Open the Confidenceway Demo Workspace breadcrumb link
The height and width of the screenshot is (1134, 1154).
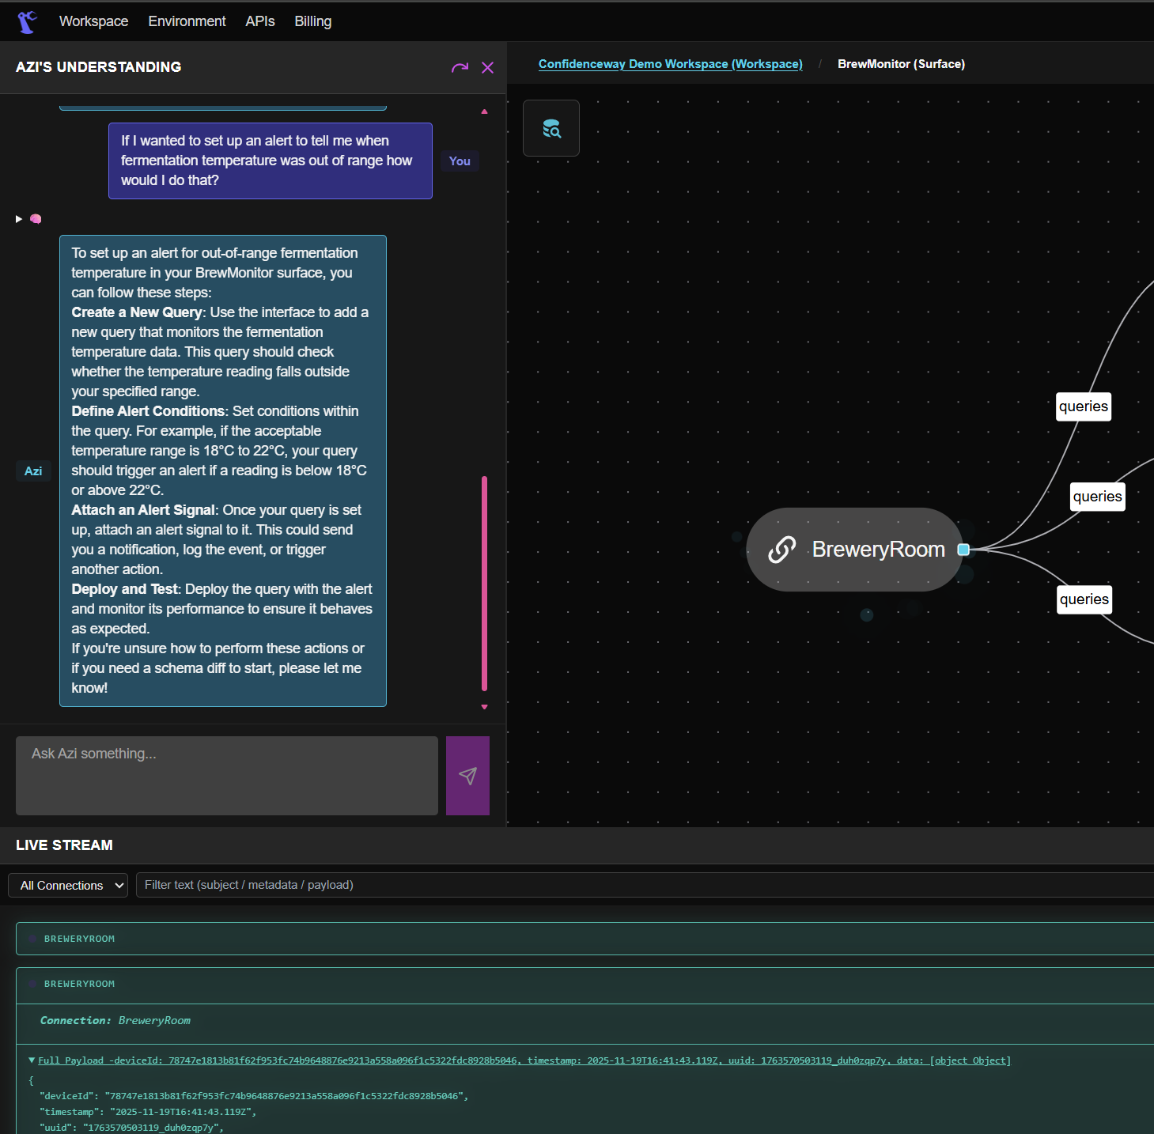671,64
